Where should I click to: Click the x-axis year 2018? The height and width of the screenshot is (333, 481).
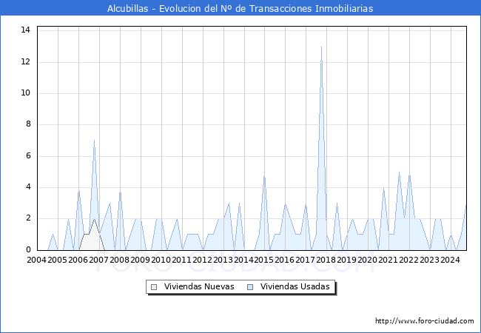tap(326, 260)
